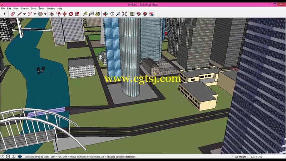Open the Draw menu
The image size is (286, 161).
coord(34,9)
